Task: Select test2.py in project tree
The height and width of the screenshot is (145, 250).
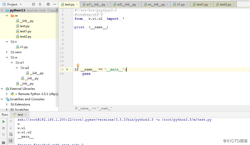Action: click(x=24, y=37)
